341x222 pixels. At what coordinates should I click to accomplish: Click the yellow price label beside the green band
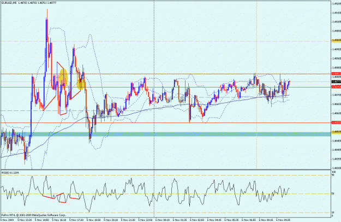pos(336,132)
